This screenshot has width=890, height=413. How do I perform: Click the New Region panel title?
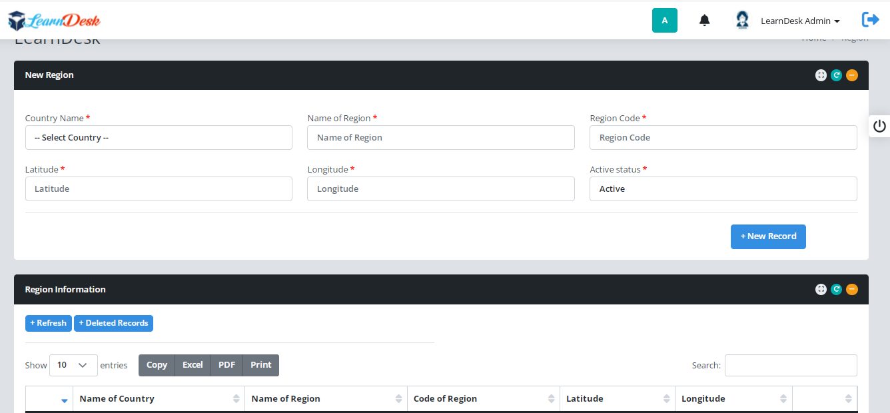(49, 75)
